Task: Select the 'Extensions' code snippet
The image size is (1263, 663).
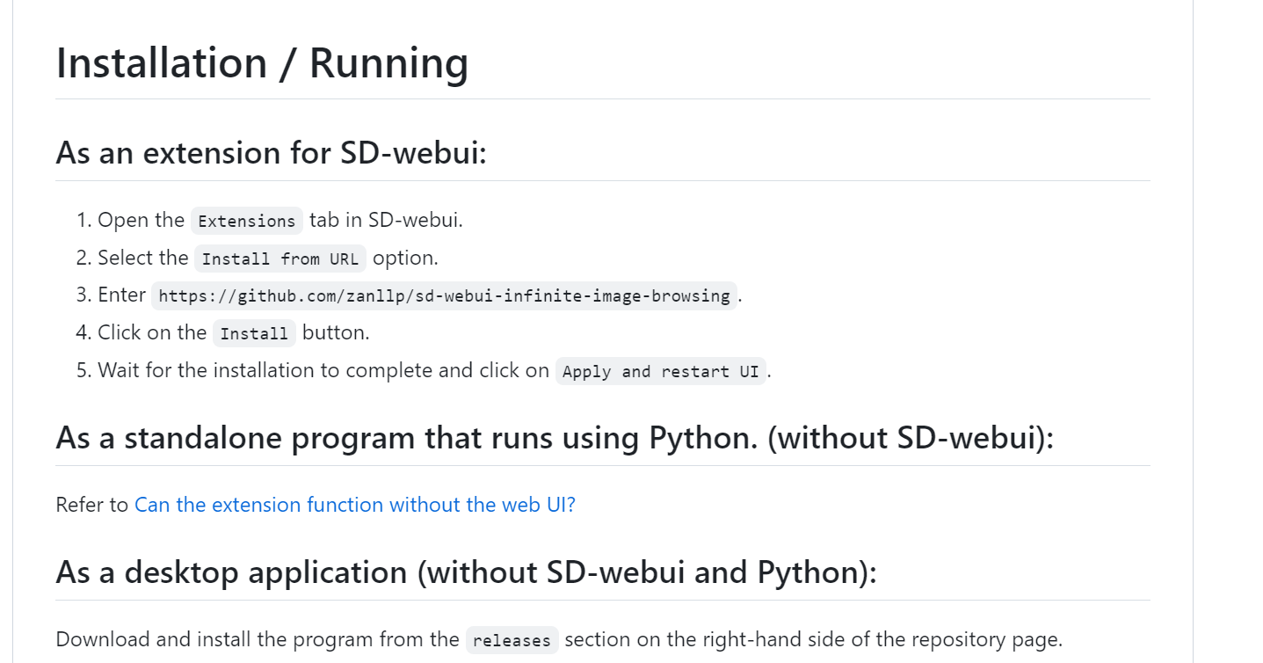Action: tap(247, 221)
